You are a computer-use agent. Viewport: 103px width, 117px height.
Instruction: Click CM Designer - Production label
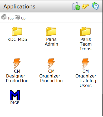[x=17, y=76]
